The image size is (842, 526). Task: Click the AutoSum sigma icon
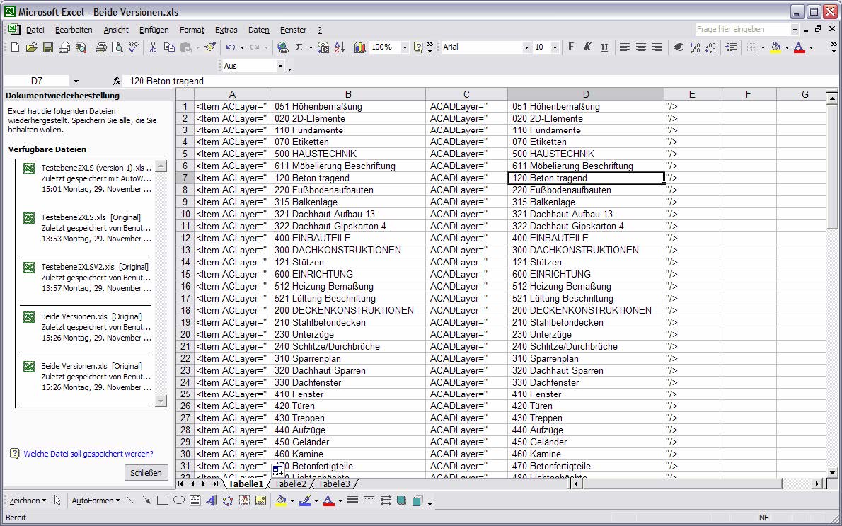(x=299, y=48)
